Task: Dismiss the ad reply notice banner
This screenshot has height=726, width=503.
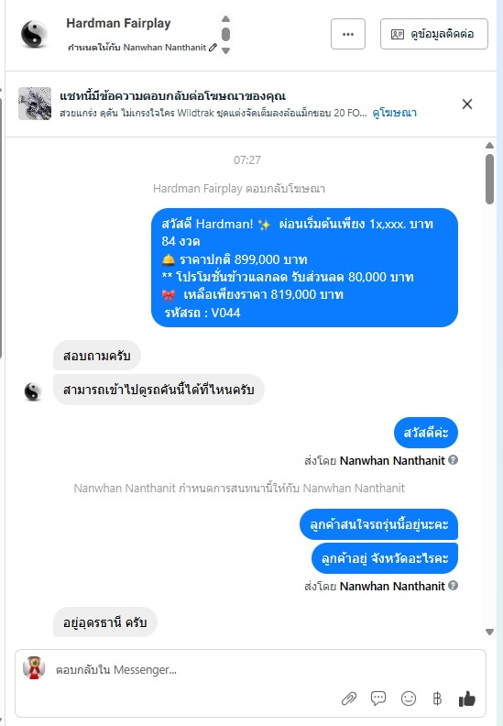Action: click(x=467, y=104)
